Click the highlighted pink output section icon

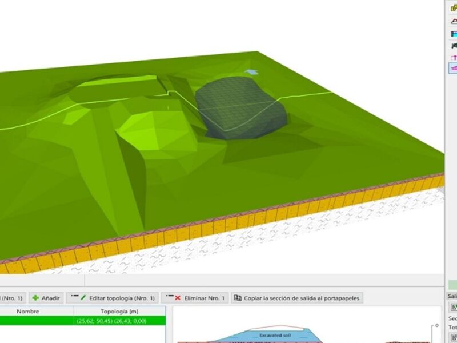453,68
